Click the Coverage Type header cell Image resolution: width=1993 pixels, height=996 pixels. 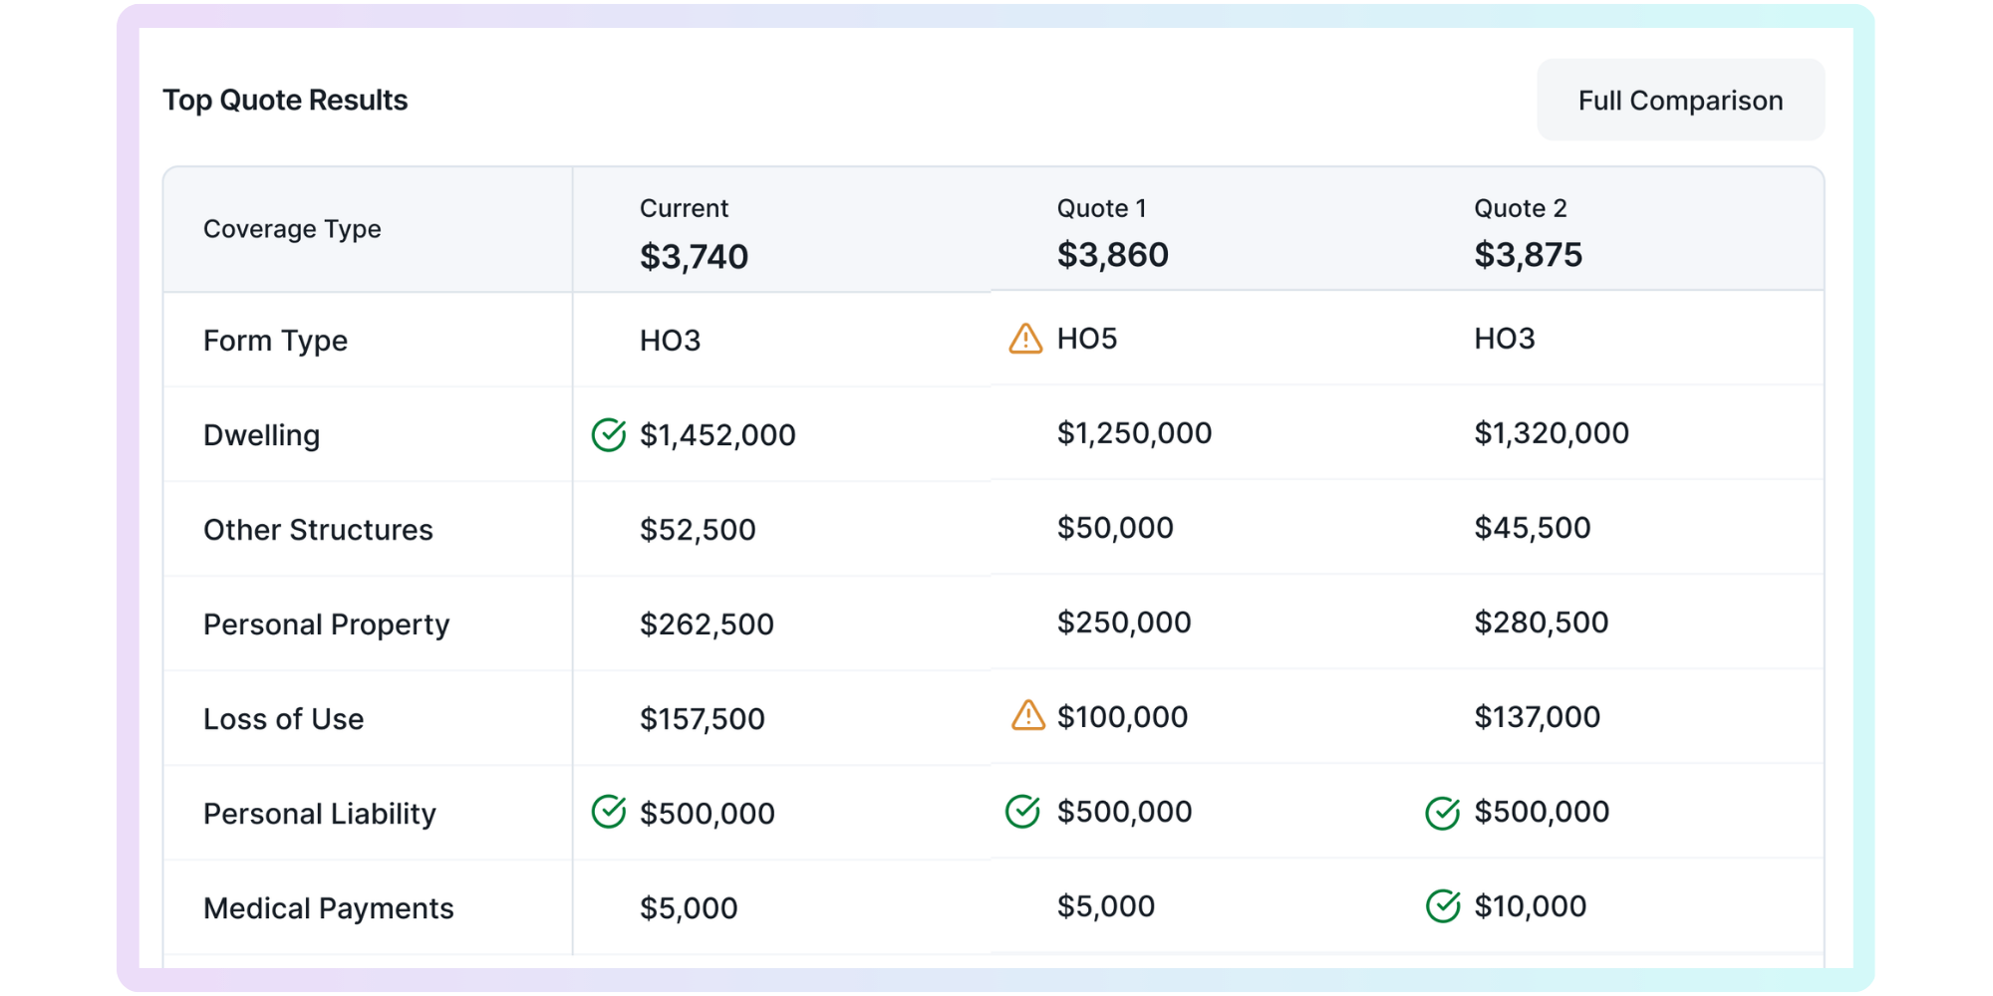coord(292,229)
